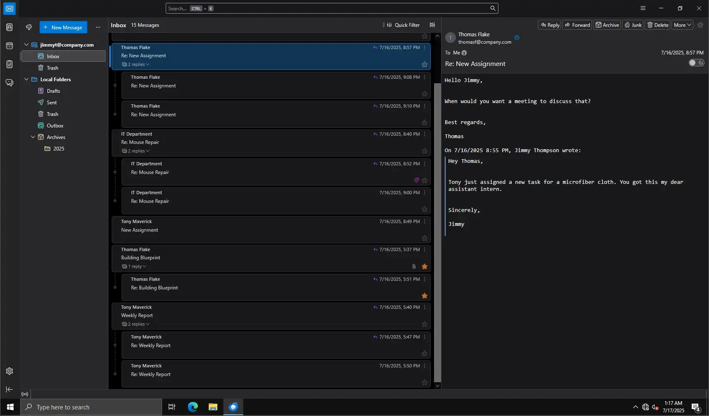Image resolution: width=709 pixels, height=416 pixels.
Task: Open the Address Book from the sidebar
Action: tap(9, 27)
